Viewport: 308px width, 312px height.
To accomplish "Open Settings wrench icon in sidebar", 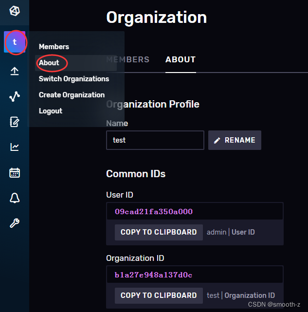I will click(15, 223).
